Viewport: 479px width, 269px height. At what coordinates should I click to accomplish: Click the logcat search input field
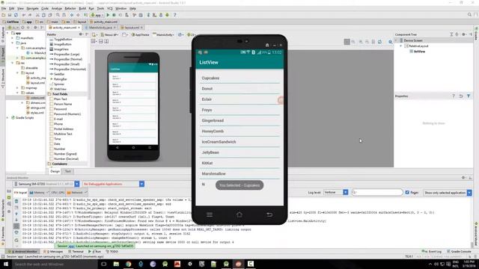(377, 193)
